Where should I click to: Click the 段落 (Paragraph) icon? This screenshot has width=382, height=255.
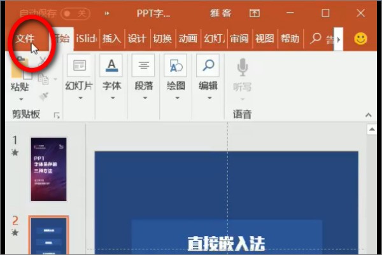(x=144, y=65)
